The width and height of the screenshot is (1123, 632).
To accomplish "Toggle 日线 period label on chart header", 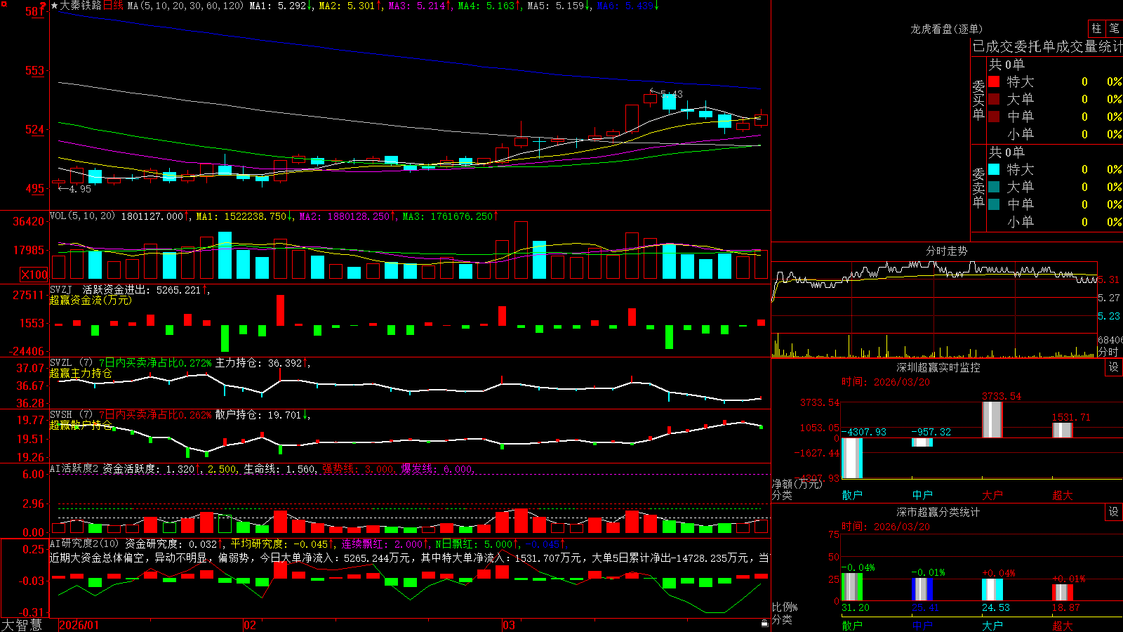I will click(x=113, y=6).
